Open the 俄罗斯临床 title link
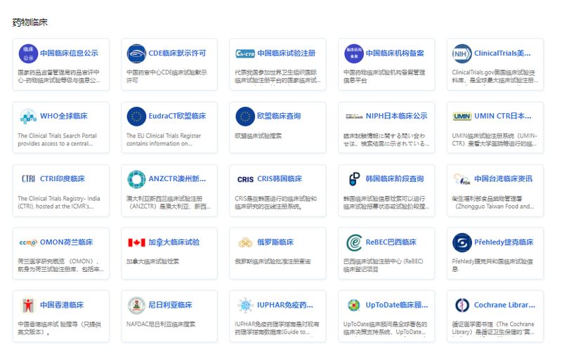The height and width of the screenshot is (354, 562). [275, 242]
